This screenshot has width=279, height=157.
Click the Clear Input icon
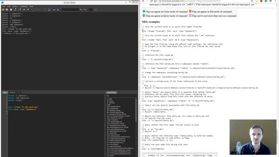pos(24,10)
